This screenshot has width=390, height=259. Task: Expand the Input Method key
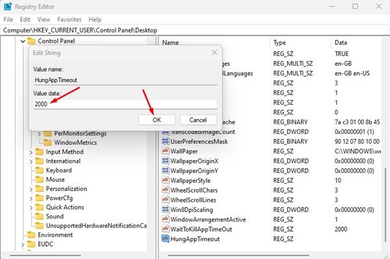coord(31,152)
